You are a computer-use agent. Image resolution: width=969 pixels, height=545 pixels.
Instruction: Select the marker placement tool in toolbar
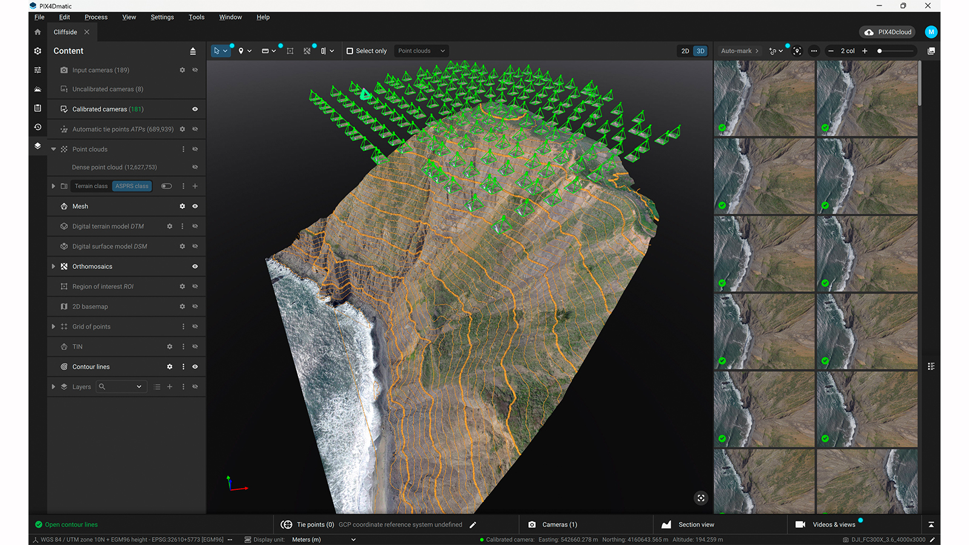[x=241, y=51]
